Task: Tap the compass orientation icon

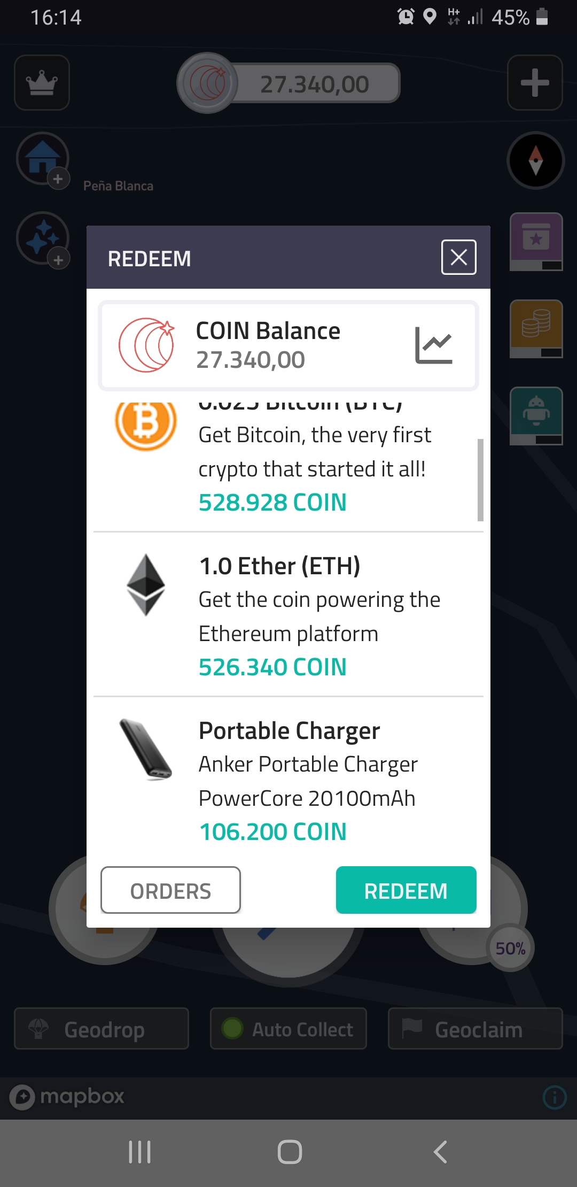Action: point(536,160)
